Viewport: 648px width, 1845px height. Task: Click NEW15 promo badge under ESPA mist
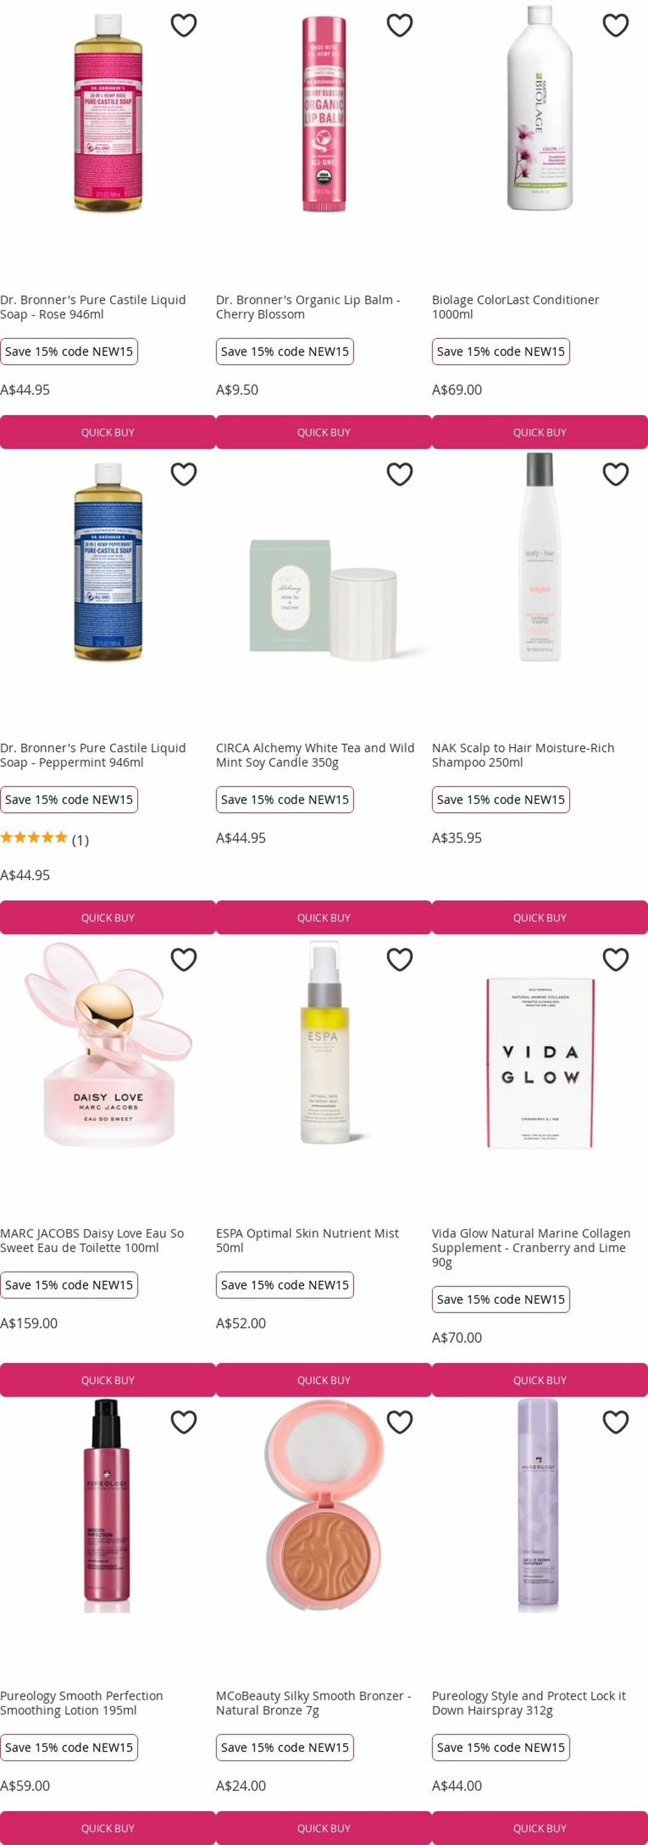[x=285, y=1285]
